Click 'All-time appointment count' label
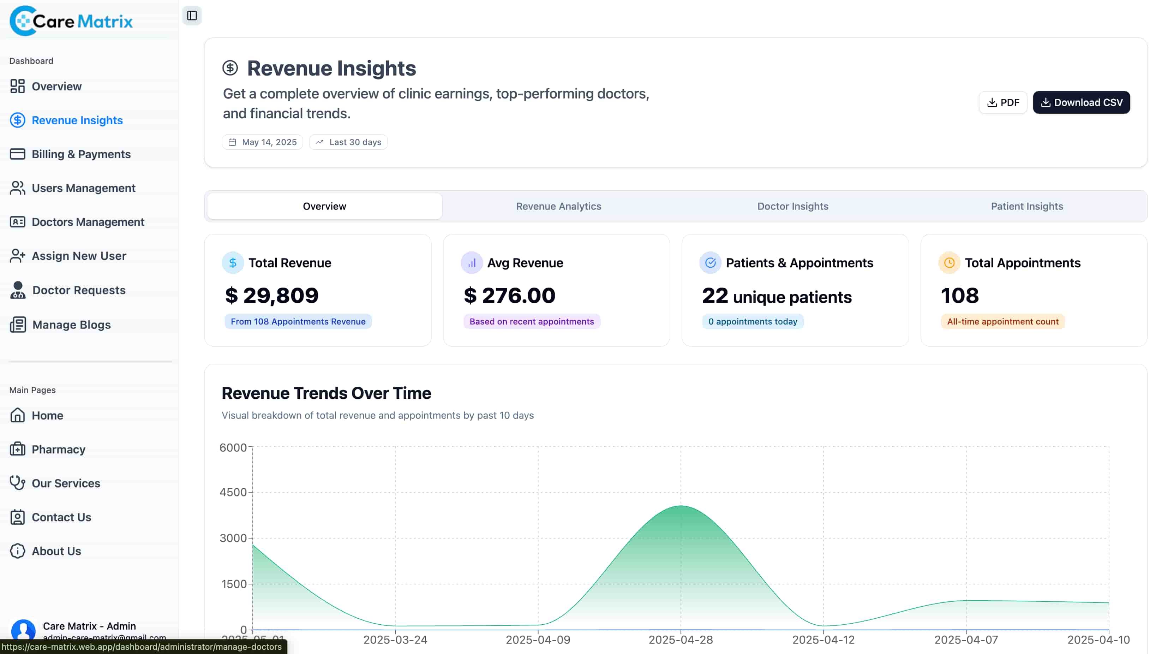The width and height of the screenshot is (1174, 654). coord(1003,321)
